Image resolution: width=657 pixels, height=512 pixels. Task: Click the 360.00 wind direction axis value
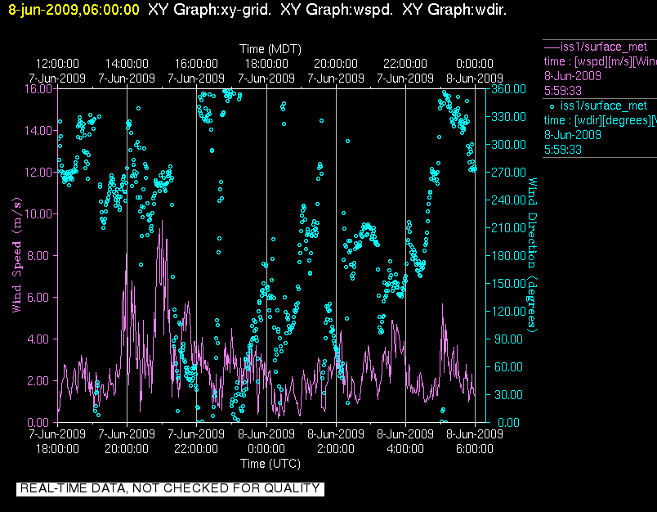tap(506, 88)
